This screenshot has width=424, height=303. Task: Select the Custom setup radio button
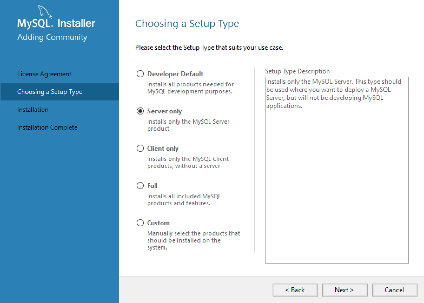pyautogui.click(x=140, y=223)
